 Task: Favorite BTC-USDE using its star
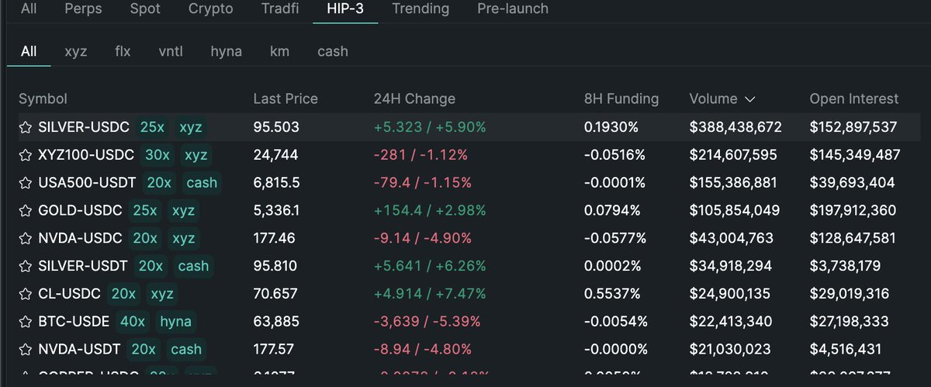(26, 321)
